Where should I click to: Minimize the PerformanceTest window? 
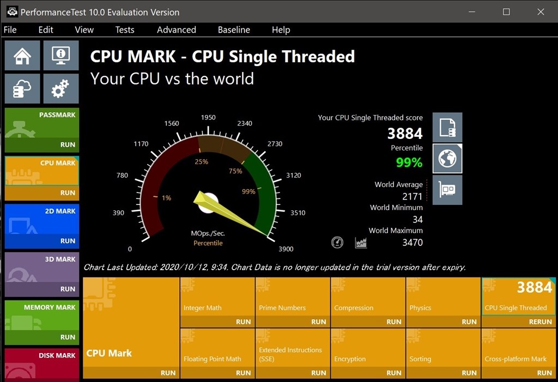(x=472, y=12)
